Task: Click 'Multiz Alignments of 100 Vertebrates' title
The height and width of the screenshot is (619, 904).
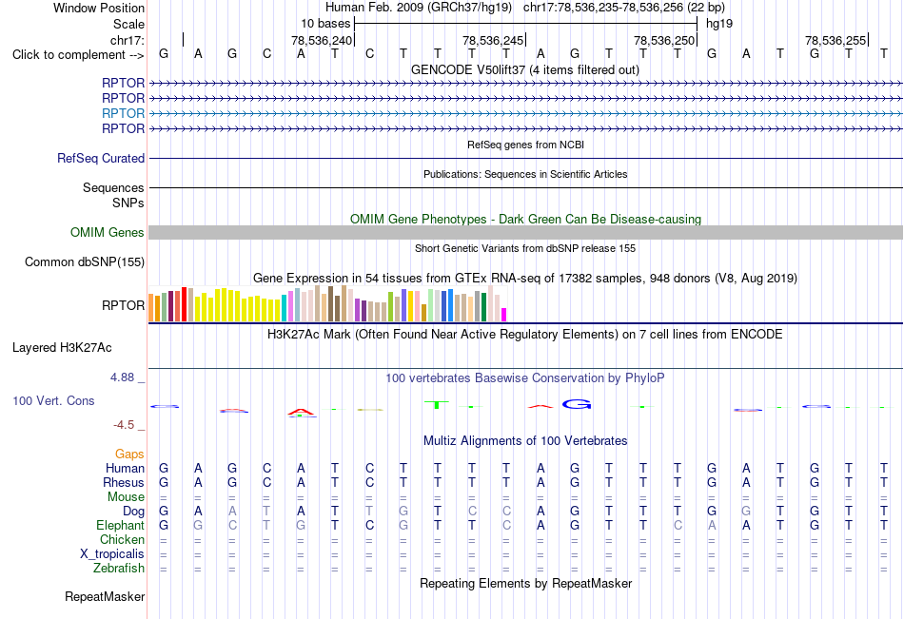Action: pyautogui.click(x=525, y=441)
